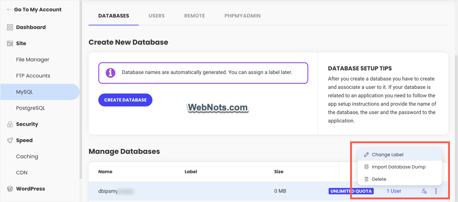Viewport: 458px width, 202px height.
Task: Open PostgreSQL from the sidebar
Action: coord(31,108)
